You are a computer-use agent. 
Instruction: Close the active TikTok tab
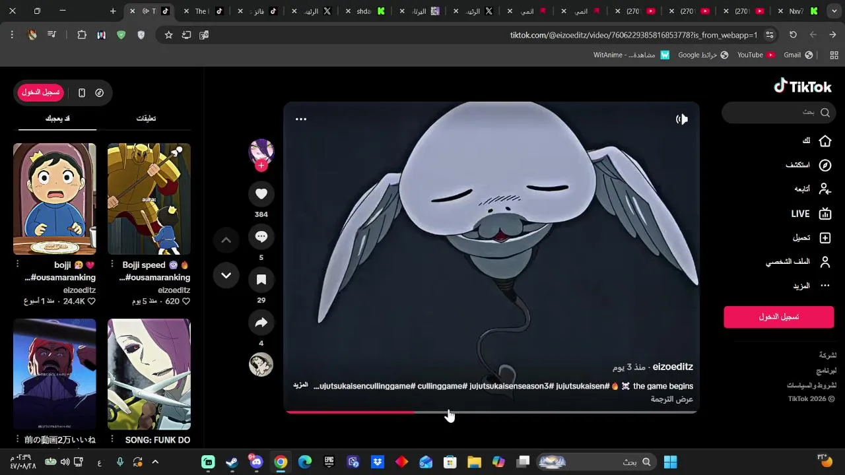(x=133, y=11)
